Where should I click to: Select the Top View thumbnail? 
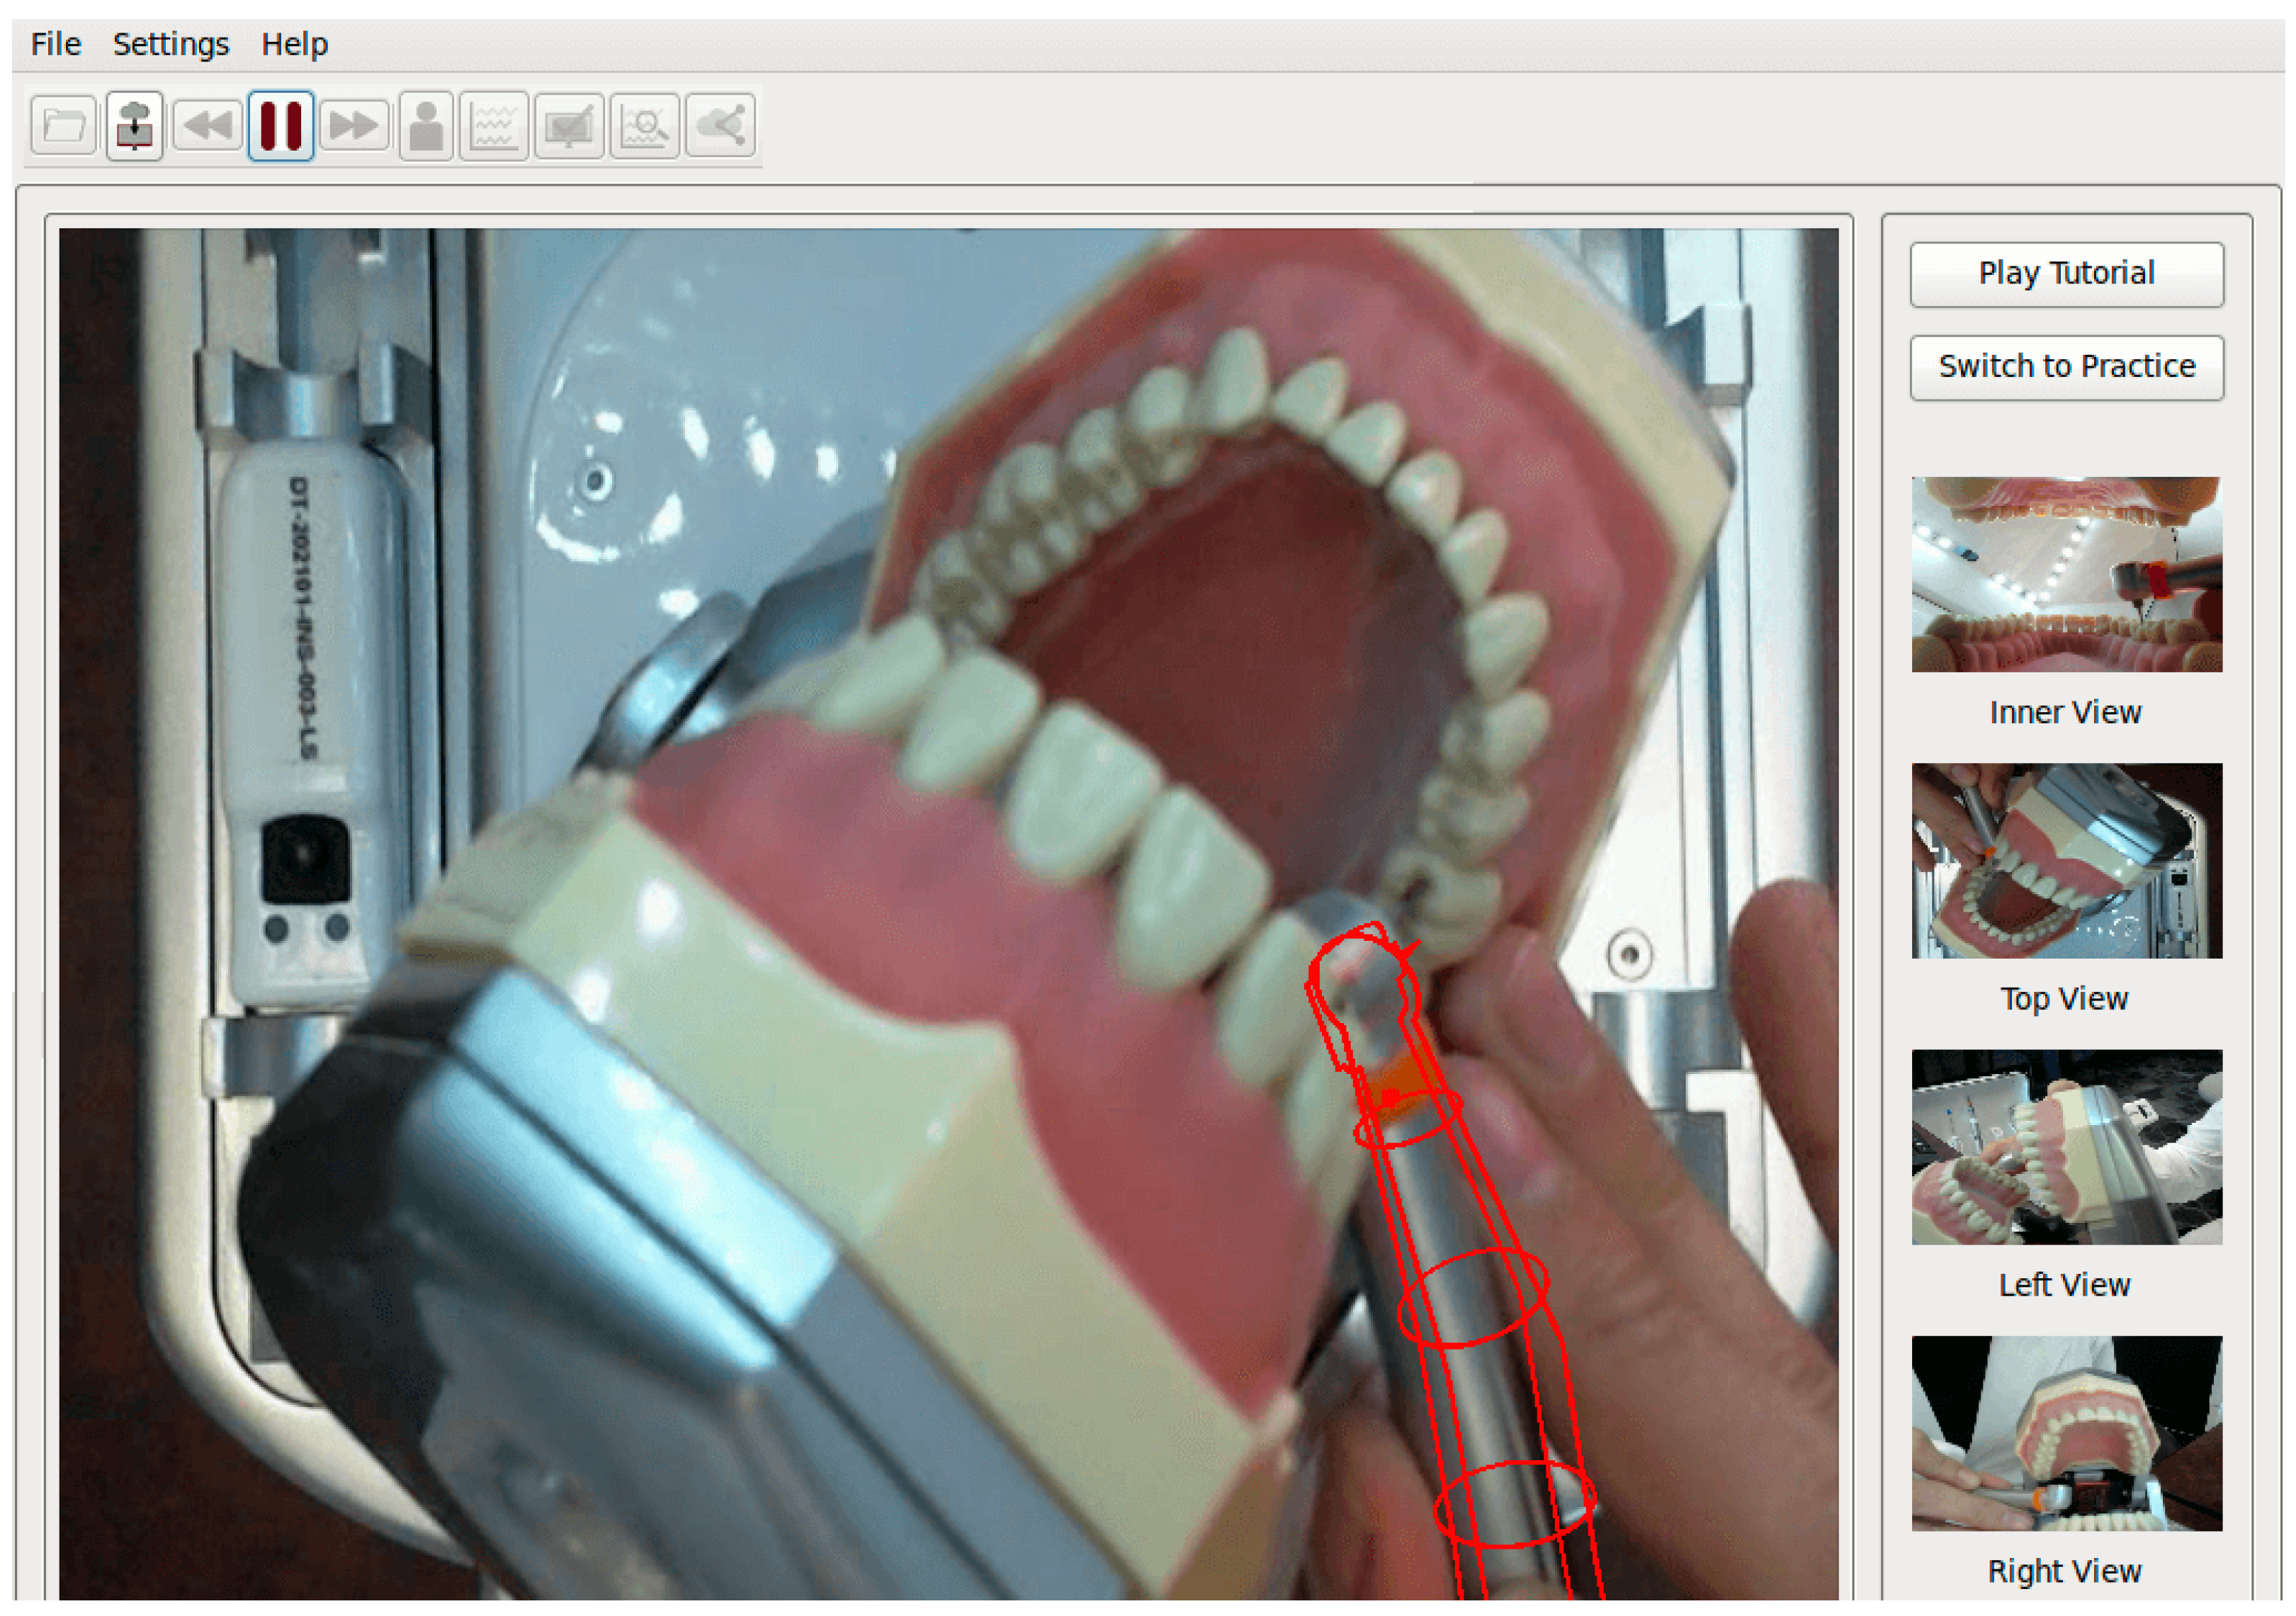pos(2067,861)
